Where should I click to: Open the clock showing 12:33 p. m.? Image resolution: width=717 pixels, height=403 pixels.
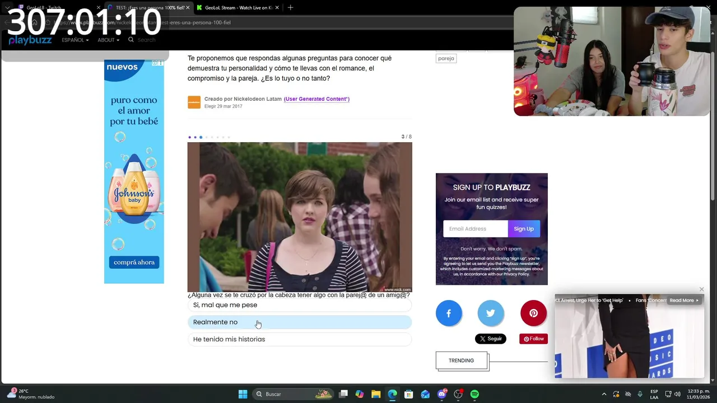[697, 394]
